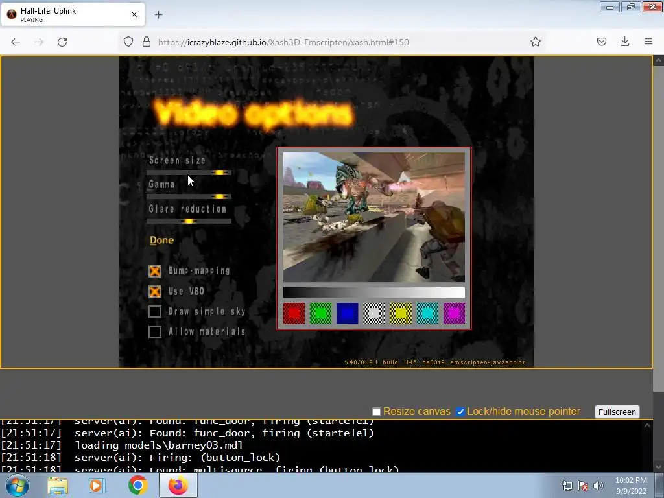Click the build version text in game
The image size is (664, 498).
pos(435,362)
